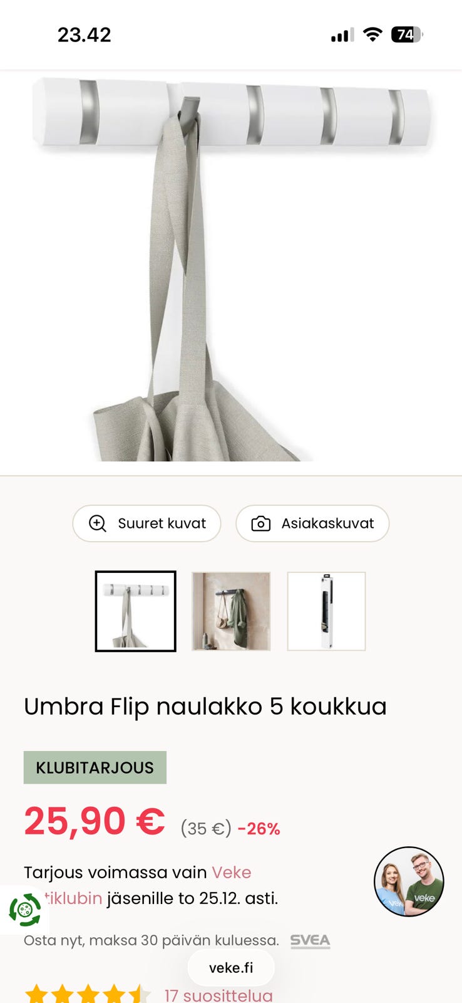Open the customer service chat avatar
This screenshot has height=1003, width=462.
[x=409, y=881]
